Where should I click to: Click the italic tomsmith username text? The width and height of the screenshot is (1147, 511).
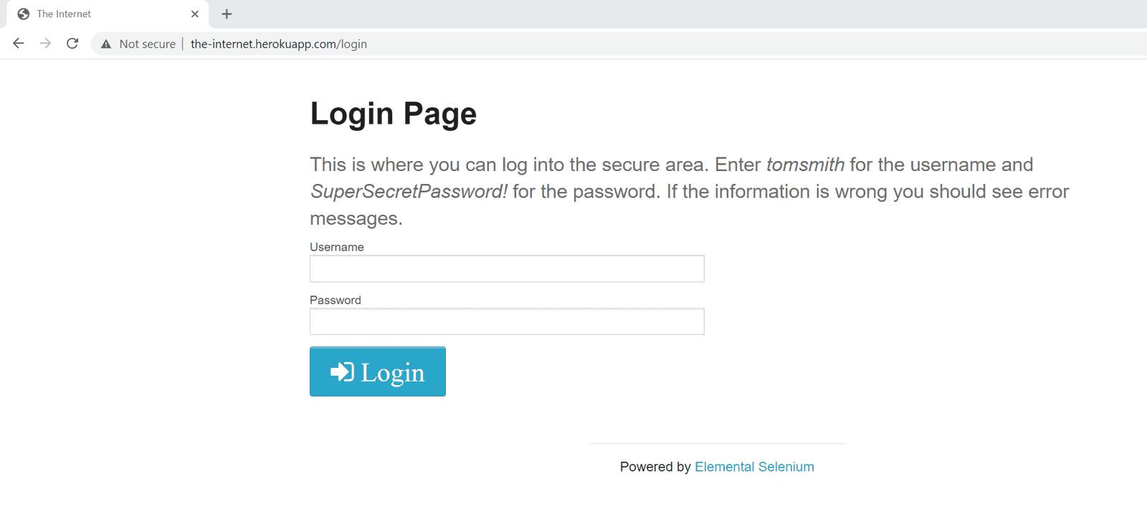804,165
